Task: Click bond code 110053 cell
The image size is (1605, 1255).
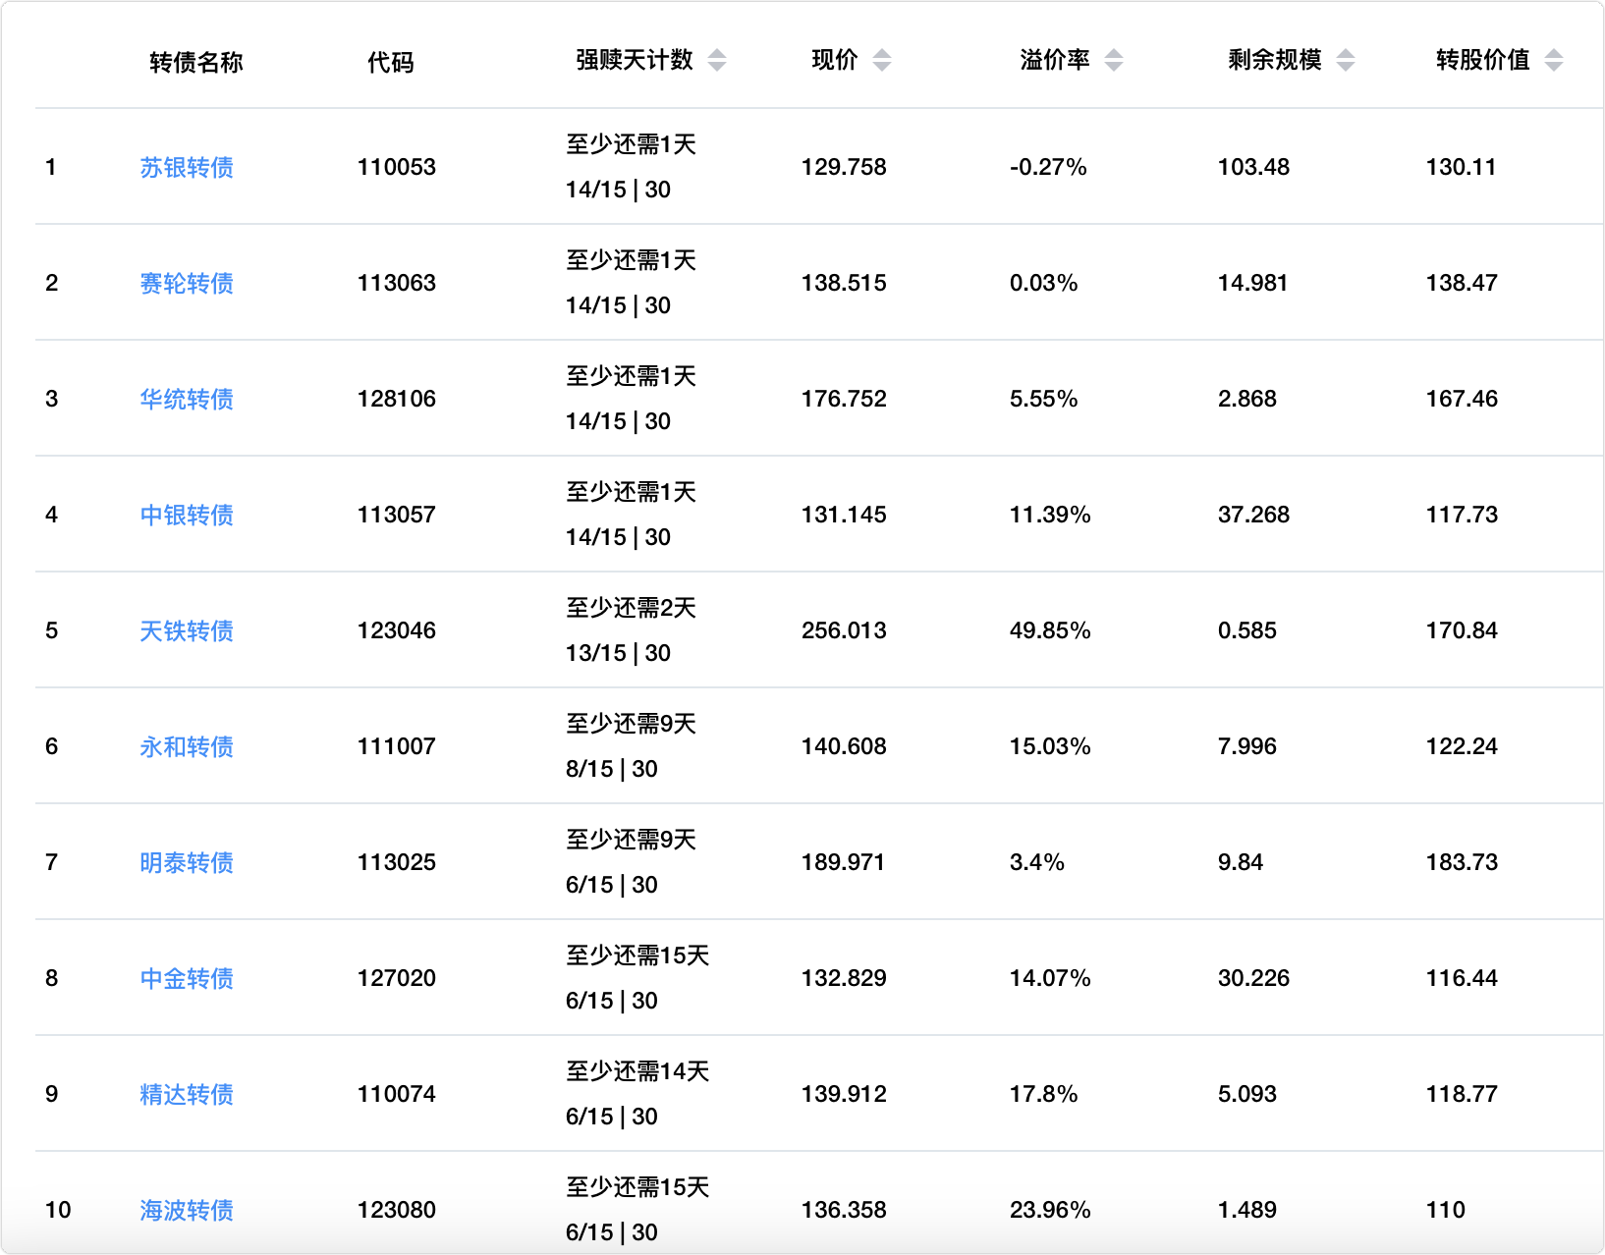Action: 396,168
